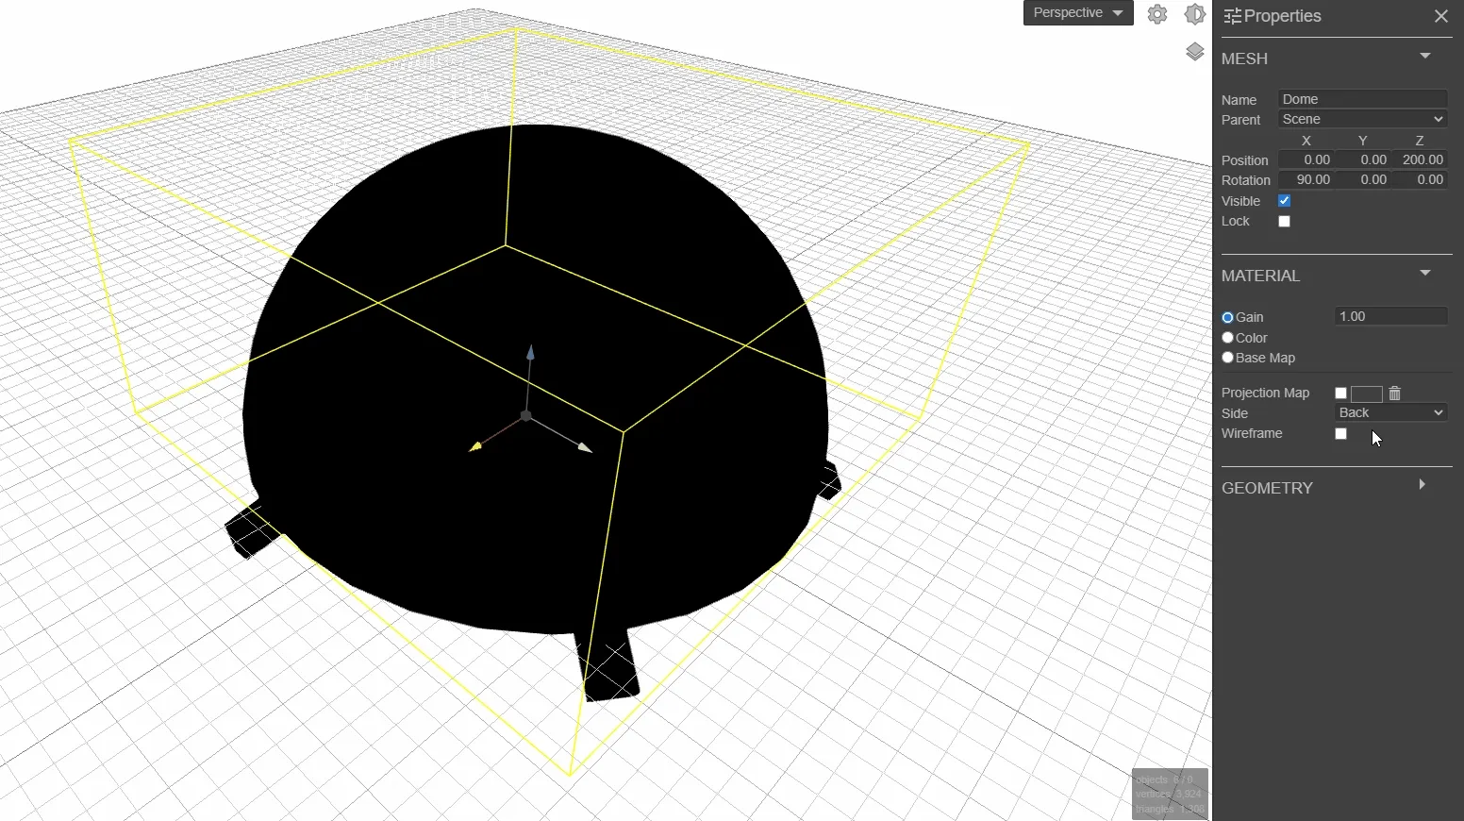Viewport: 1464px width, 821px height.
Task: Open the Perspective camera dropdown
Action: pos(1077,13)
